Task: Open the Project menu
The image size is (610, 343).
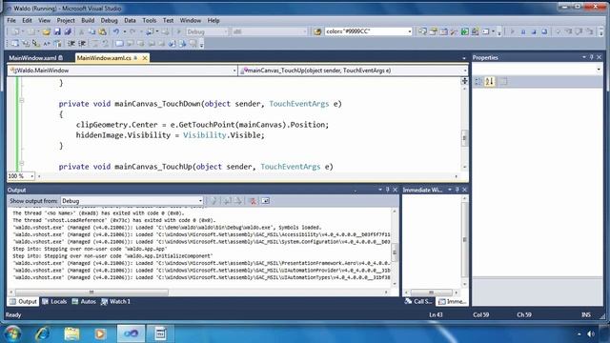Action: 66,20
